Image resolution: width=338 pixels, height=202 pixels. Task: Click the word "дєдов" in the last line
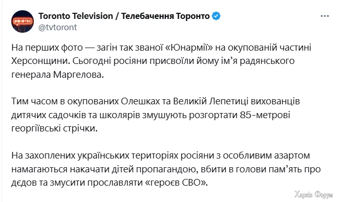[x=24, y=183]
